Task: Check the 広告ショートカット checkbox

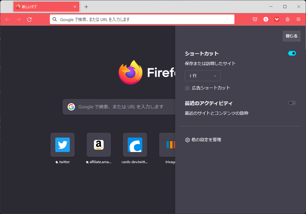Action: (187, 88)
